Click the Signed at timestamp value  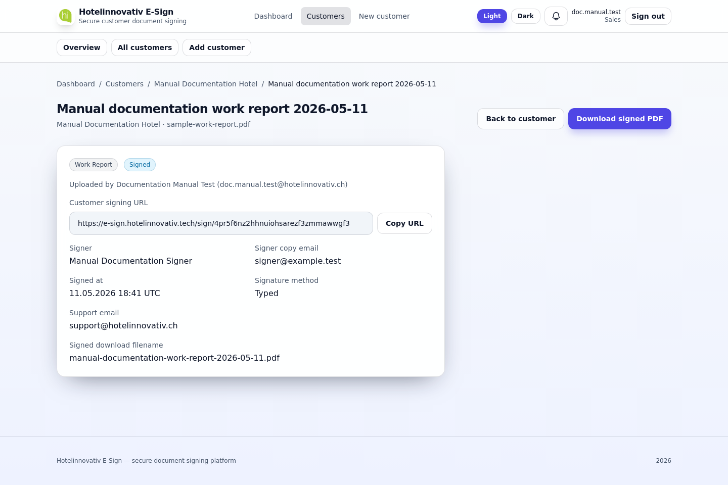[x=115, y=293]
